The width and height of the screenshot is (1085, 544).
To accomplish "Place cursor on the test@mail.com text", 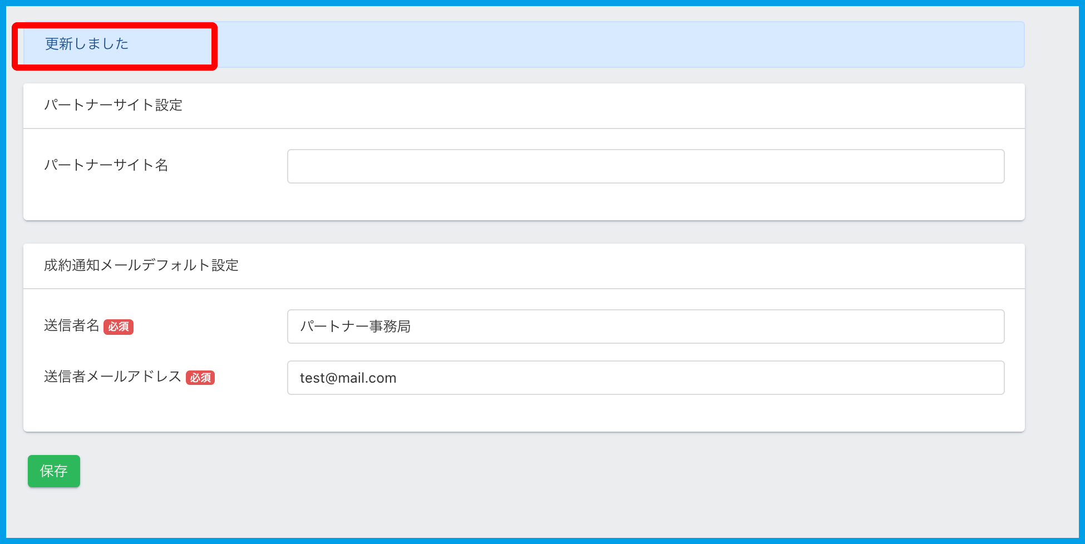I will (x=348, y=378).
